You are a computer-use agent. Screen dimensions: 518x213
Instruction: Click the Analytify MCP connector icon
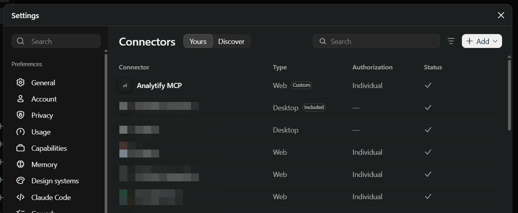[x=125, y=86]
